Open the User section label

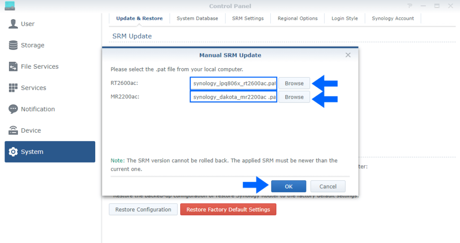coord(27,24)
